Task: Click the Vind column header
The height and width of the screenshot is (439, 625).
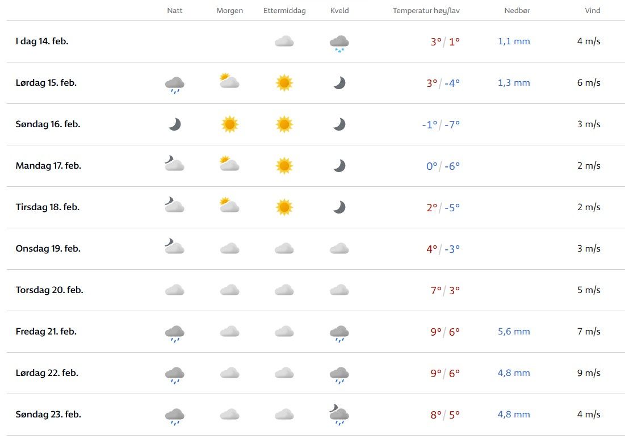Action: coord(593,11)
